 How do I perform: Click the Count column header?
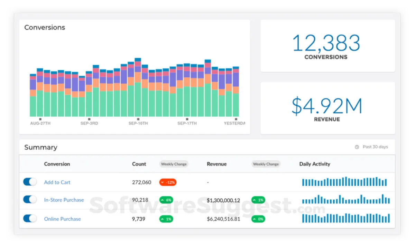point(139,164)
